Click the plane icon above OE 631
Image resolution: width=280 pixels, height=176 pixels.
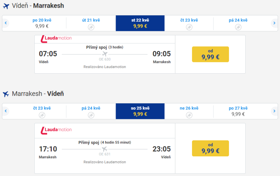tap(105, 149)
